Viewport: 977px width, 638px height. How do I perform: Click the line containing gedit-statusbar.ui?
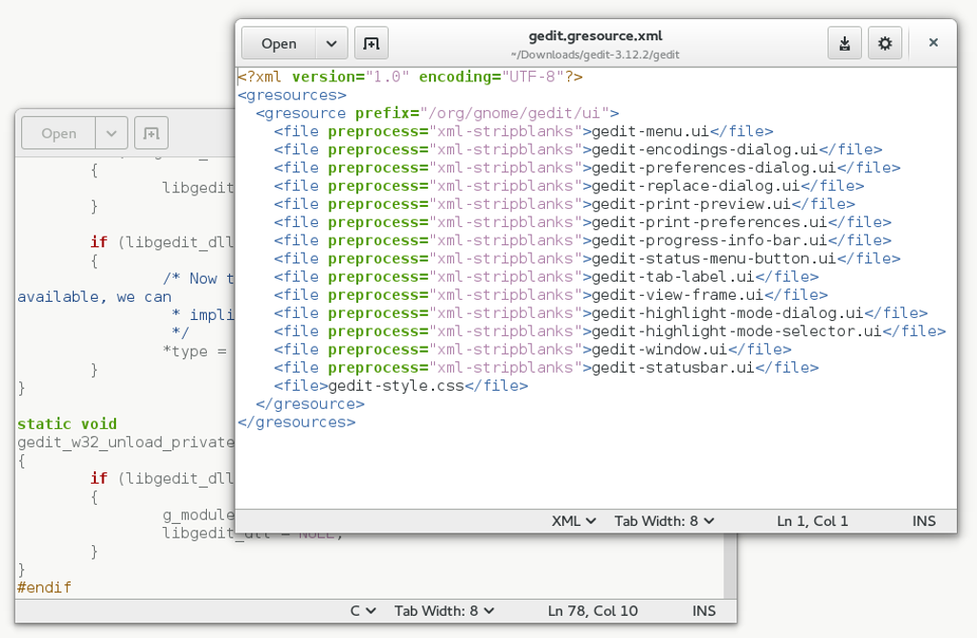click(x=546, y=367)
